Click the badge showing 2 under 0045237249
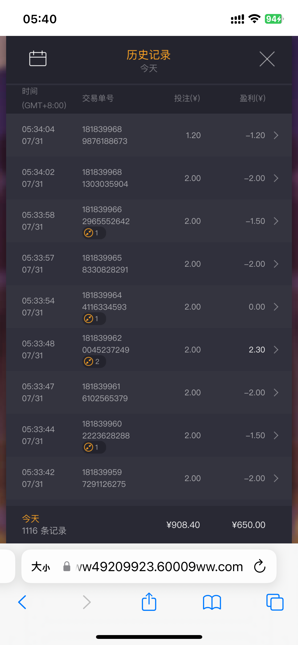The width and height of the screenshot is (298, 645). 93,361
